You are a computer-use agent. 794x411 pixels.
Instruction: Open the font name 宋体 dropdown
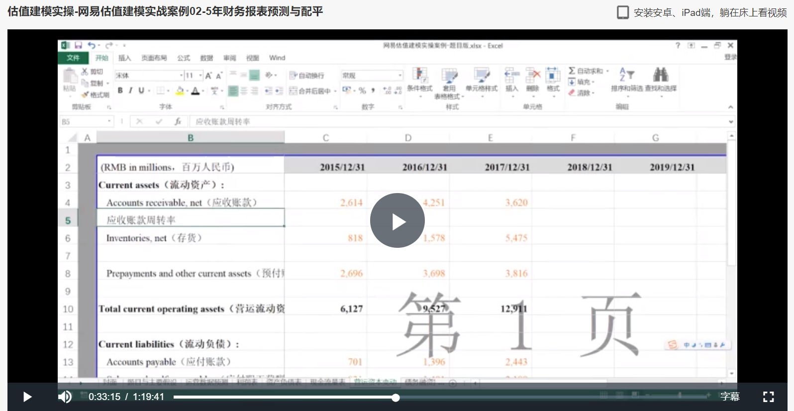point(182,76)
